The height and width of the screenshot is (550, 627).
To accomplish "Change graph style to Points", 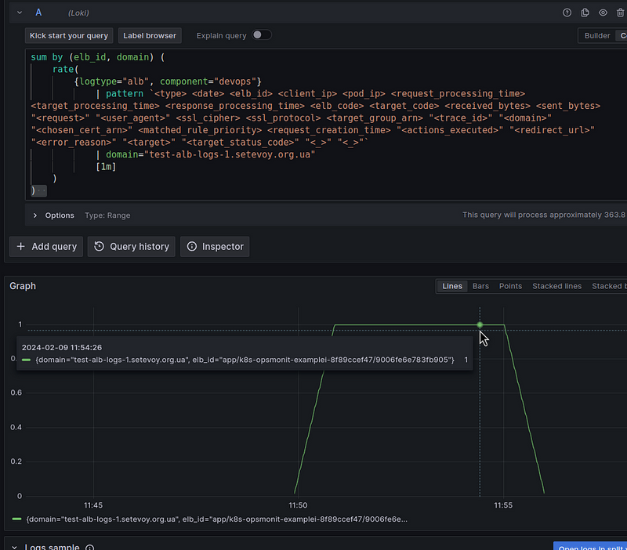I will click(x=510, y=286).
